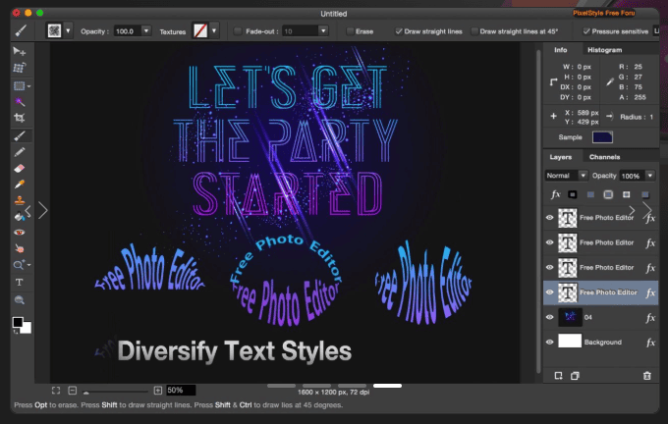Enable the Erase checkbox

point(350,31)
